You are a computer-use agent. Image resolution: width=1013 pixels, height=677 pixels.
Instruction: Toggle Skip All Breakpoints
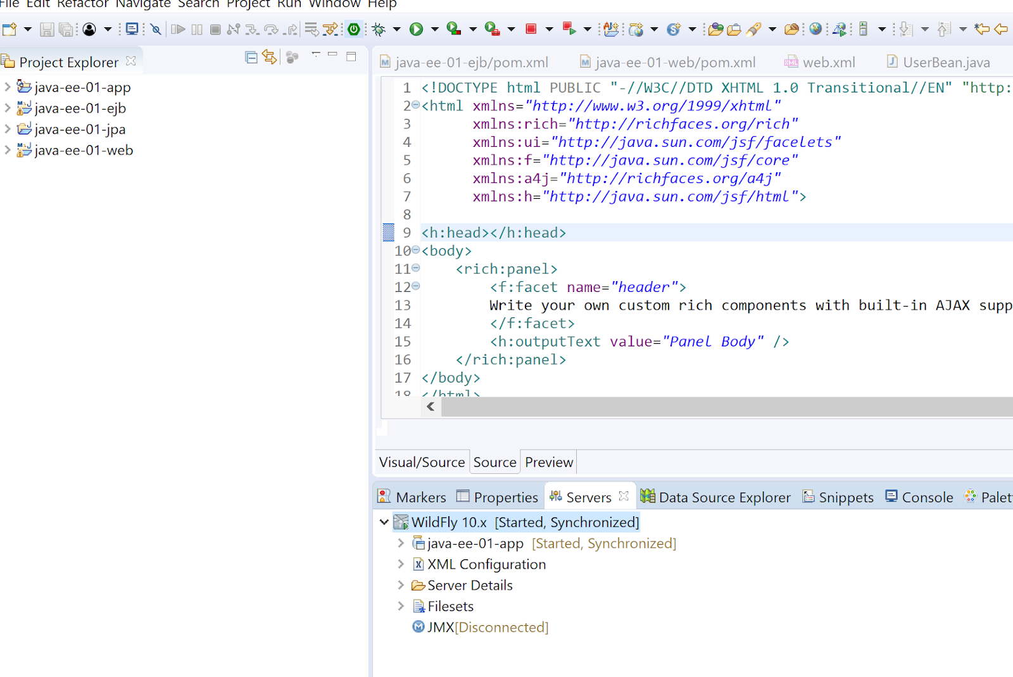pos(156,29)
